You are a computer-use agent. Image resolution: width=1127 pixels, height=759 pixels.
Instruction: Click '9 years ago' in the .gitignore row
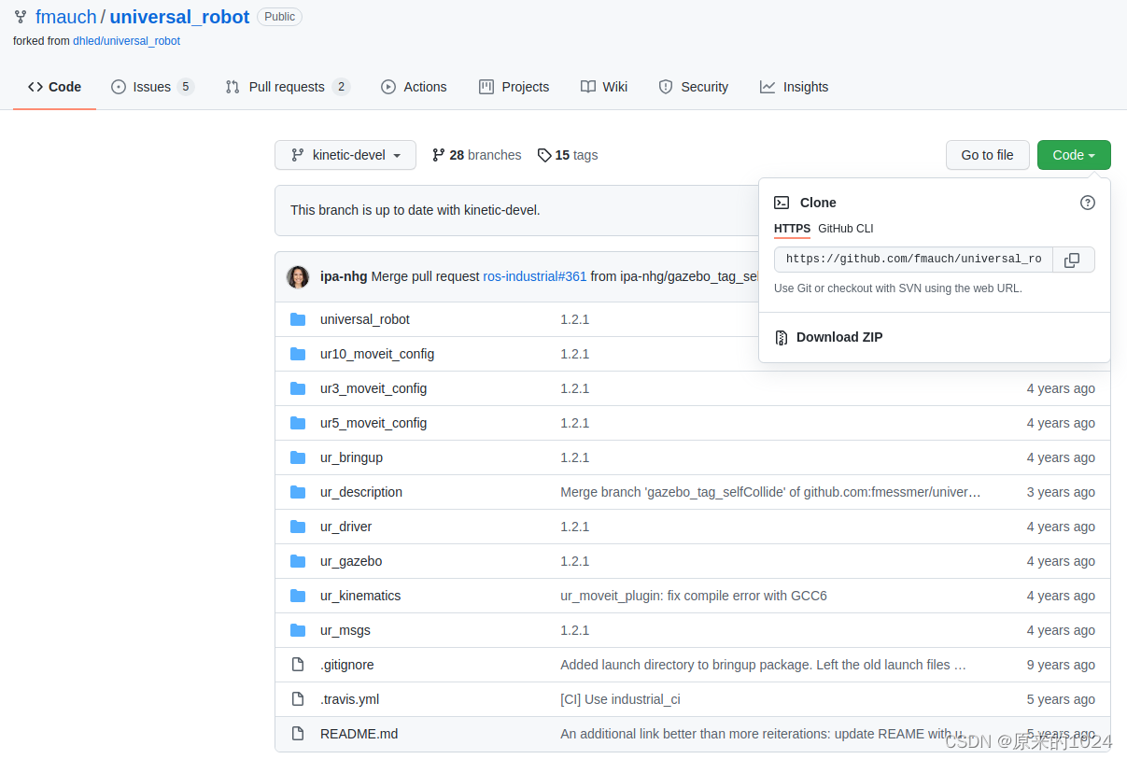(x=1061, y=665)
